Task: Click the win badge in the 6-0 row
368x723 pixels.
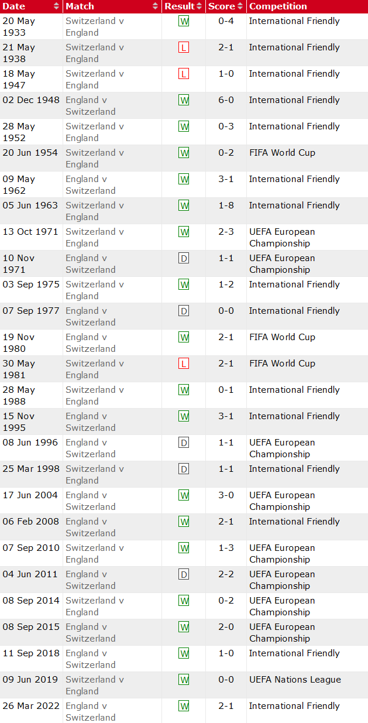Action: [184, 100]
